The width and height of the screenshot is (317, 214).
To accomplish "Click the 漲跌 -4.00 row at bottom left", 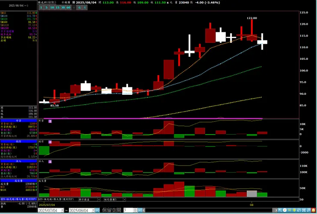I will pos(18,203).
